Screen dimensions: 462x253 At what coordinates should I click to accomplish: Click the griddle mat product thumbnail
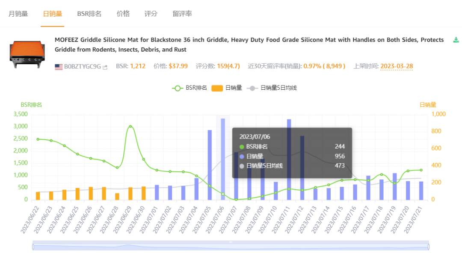coord(27,54)
